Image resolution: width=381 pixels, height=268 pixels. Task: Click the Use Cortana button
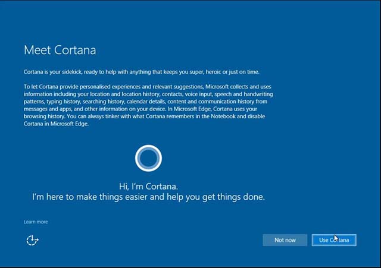(x=334, y=240)
